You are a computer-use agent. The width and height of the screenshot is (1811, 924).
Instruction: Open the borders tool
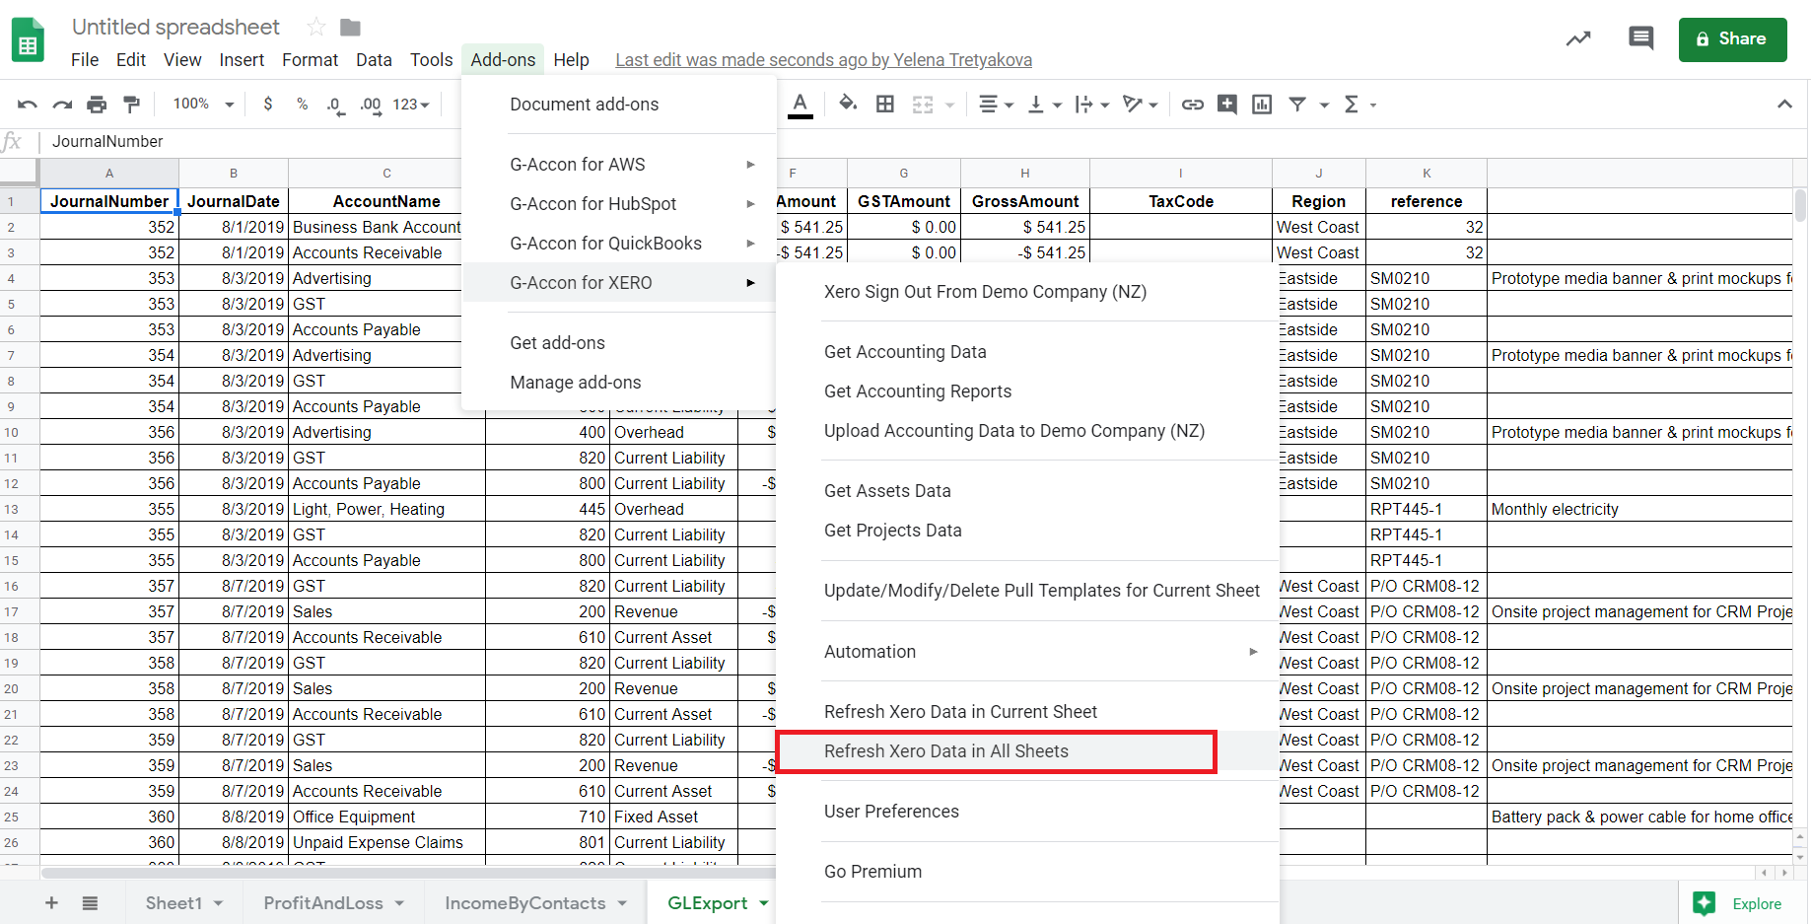tap(885, 104)
